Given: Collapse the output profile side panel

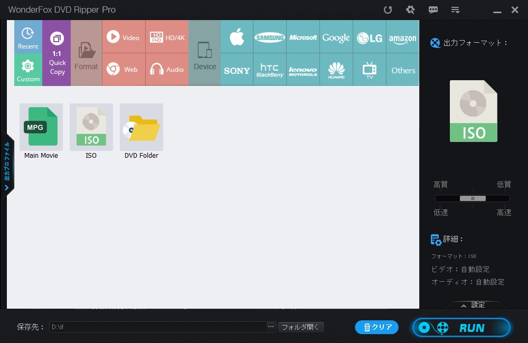Looking at the screenshot, I should click(x=7, y=164).
